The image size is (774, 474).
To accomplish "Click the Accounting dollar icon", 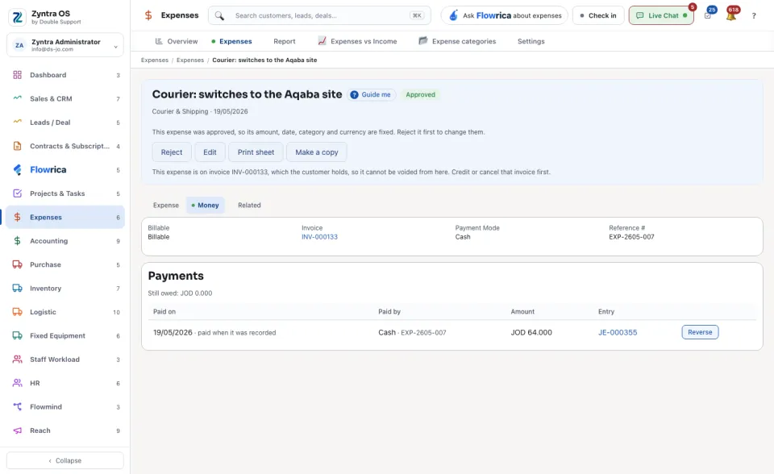I will coord(17,241).
